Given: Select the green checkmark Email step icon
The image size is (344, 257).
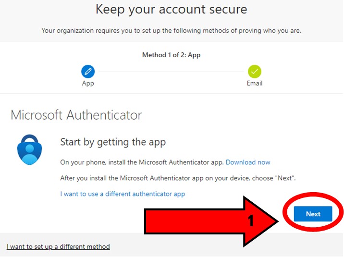Looking at the screenshot, I should pos(255,72).
